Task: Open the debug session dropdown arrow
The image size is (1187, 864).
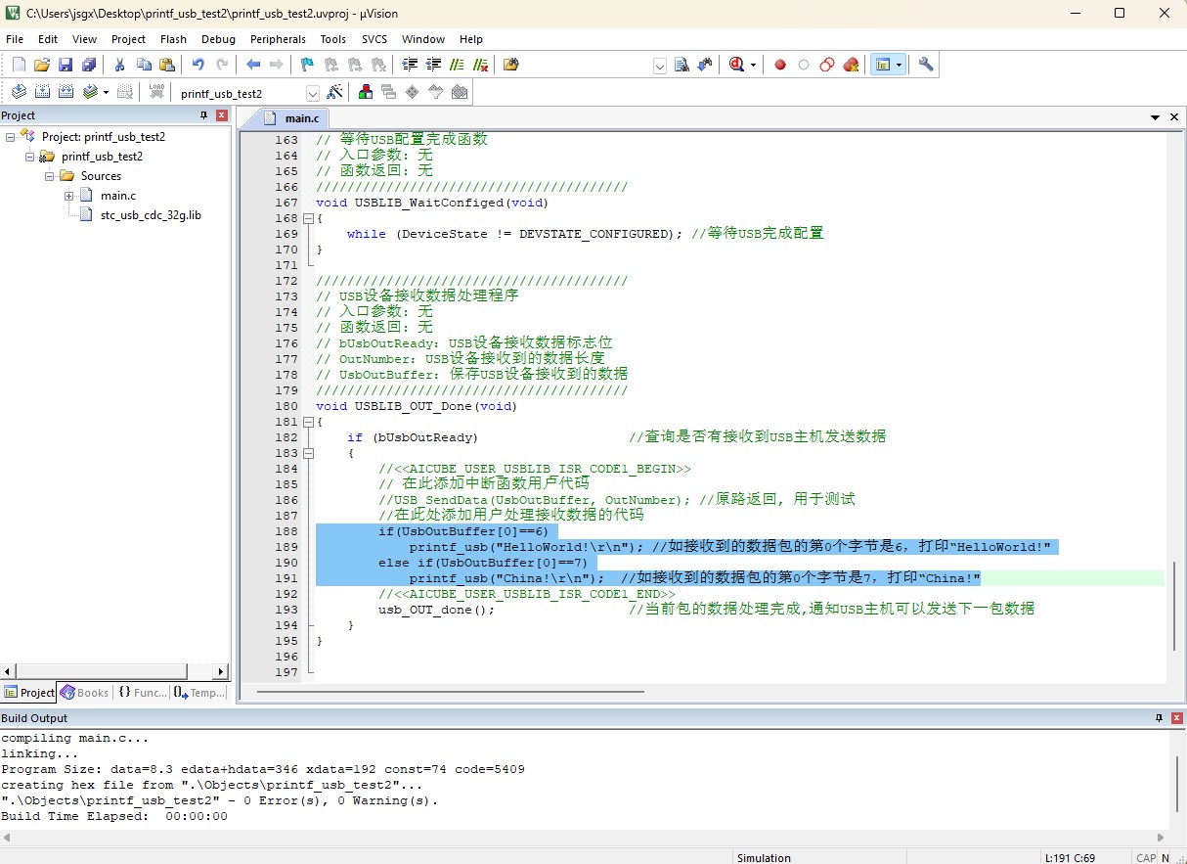Action: click(753, 65)
